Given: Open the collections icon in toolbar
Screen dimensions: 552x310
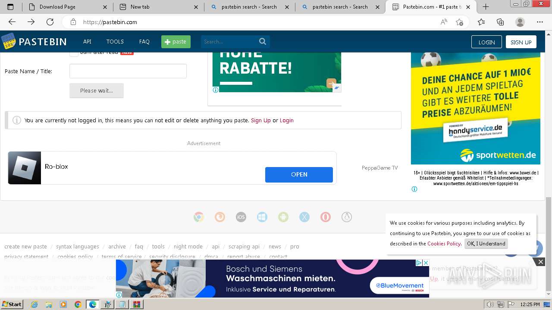Looking at the screenshot, I should click(500, 22).
